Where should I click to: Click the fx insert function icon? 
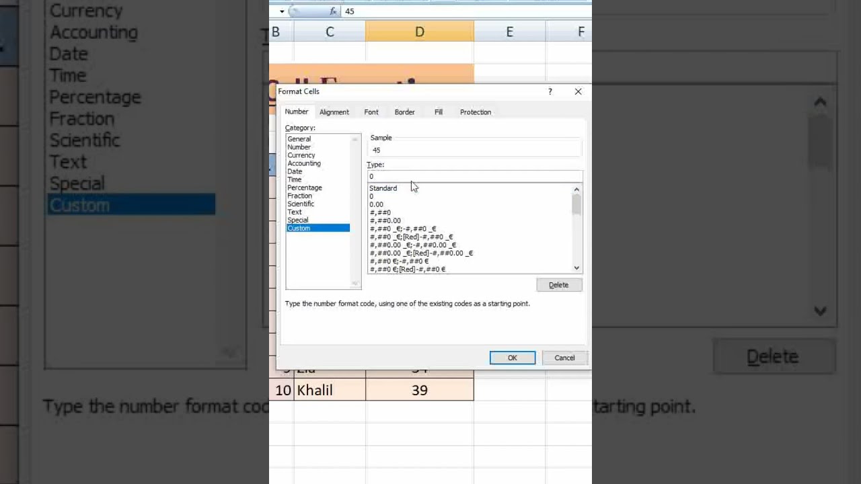333,11
